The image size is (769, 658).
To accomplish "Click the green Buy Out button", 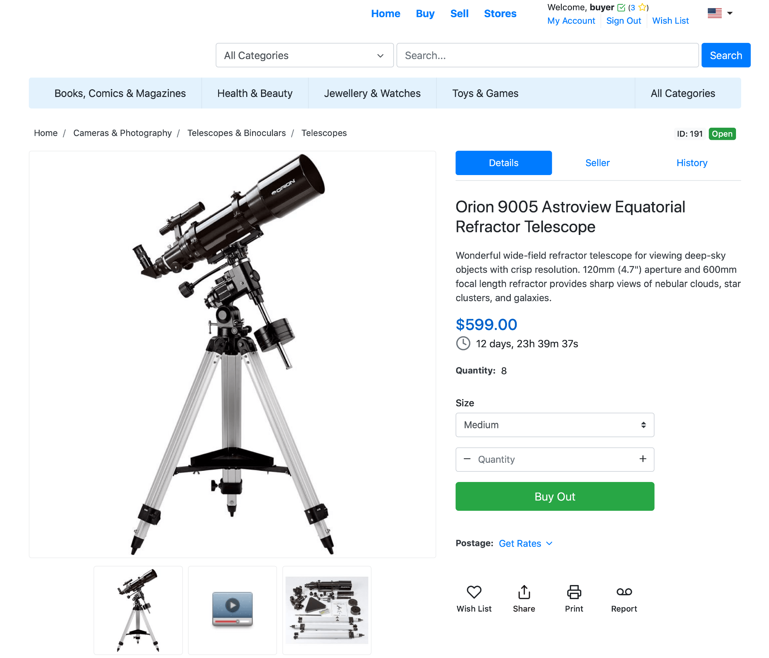I will point(554,496).
